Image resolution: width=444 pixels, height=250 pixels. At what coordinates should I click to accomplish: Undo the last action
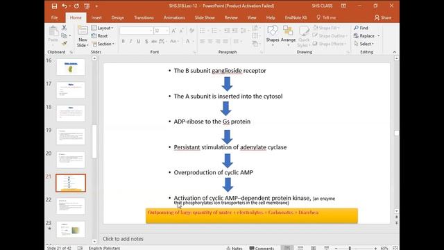(65, 6)
